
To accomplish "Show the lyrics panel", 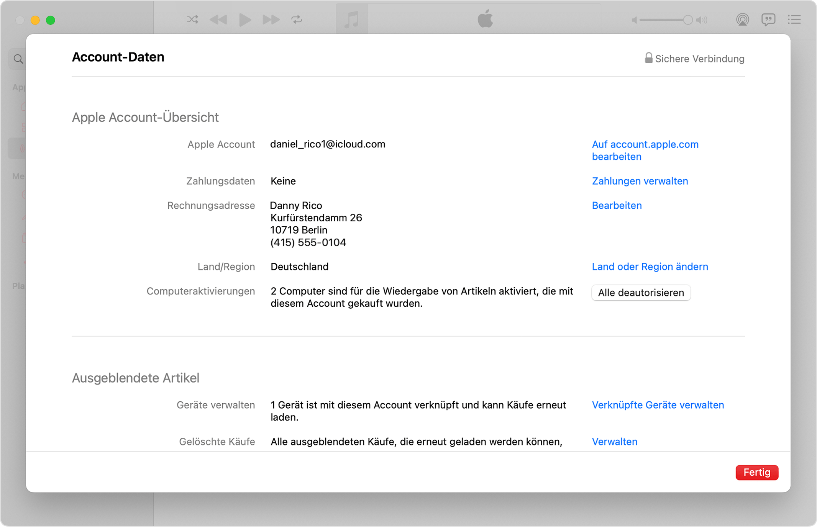I will (768, 20).
